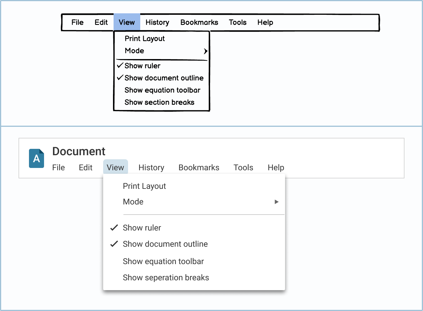Screen dimensions: 423x311
Task: Open Tools in the hand-drawn sketch menu bar
Action: (238, 22)
